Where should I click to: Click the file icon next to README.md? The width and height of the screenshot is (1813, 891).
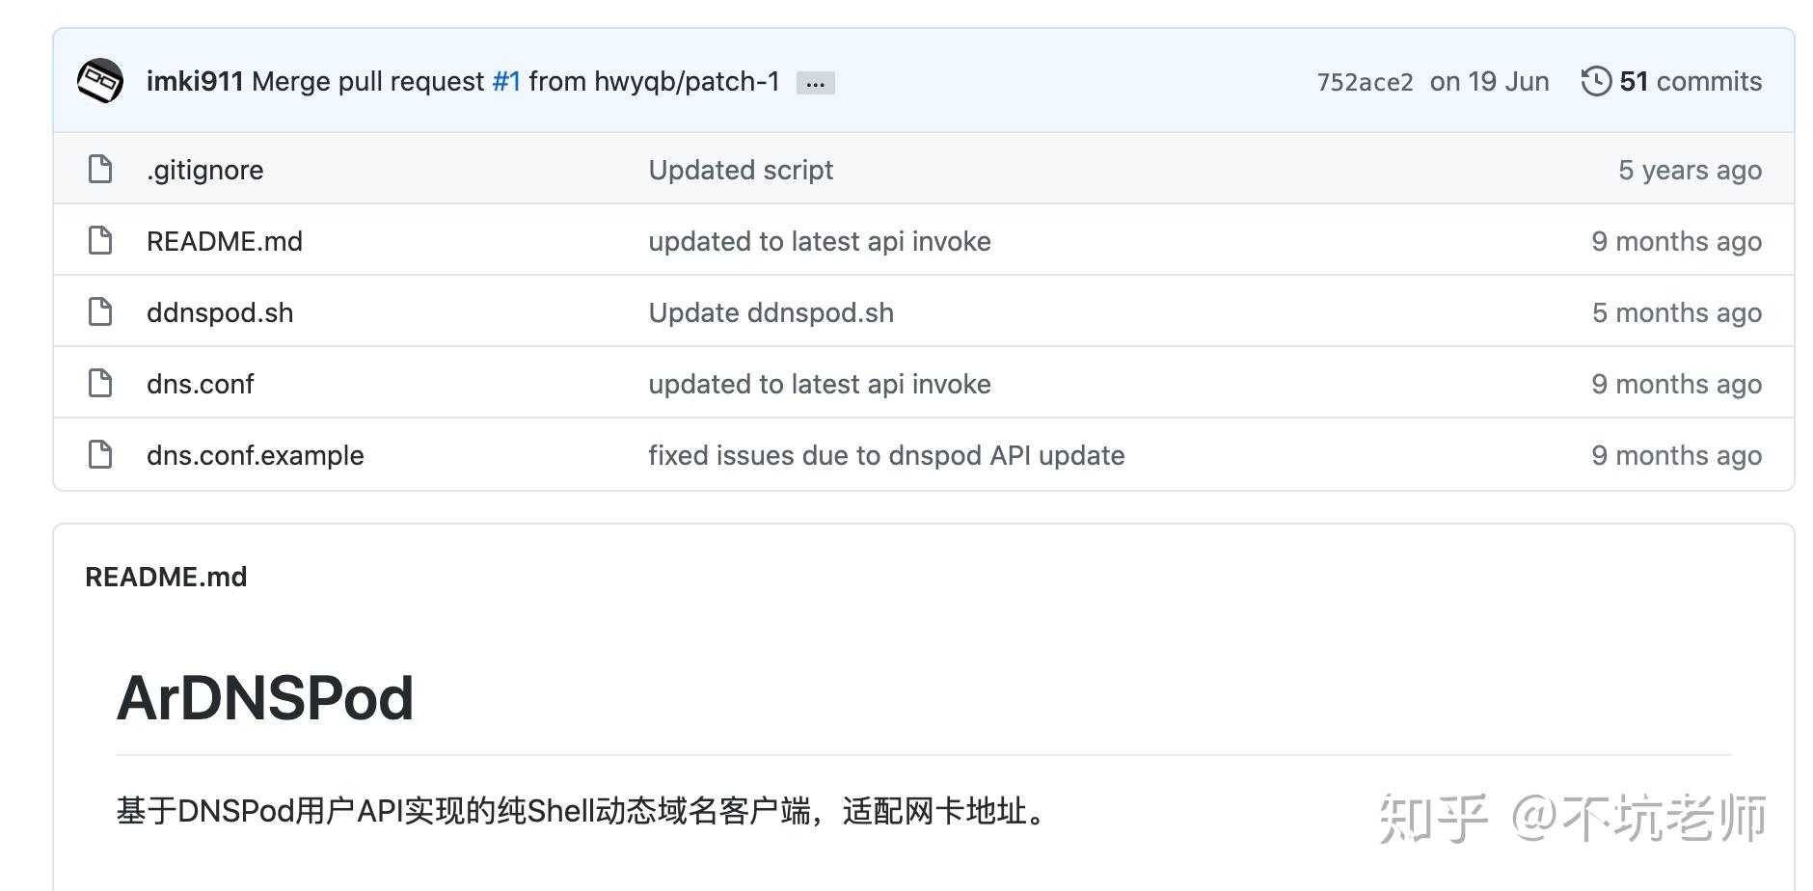click(x=99, y=240)
